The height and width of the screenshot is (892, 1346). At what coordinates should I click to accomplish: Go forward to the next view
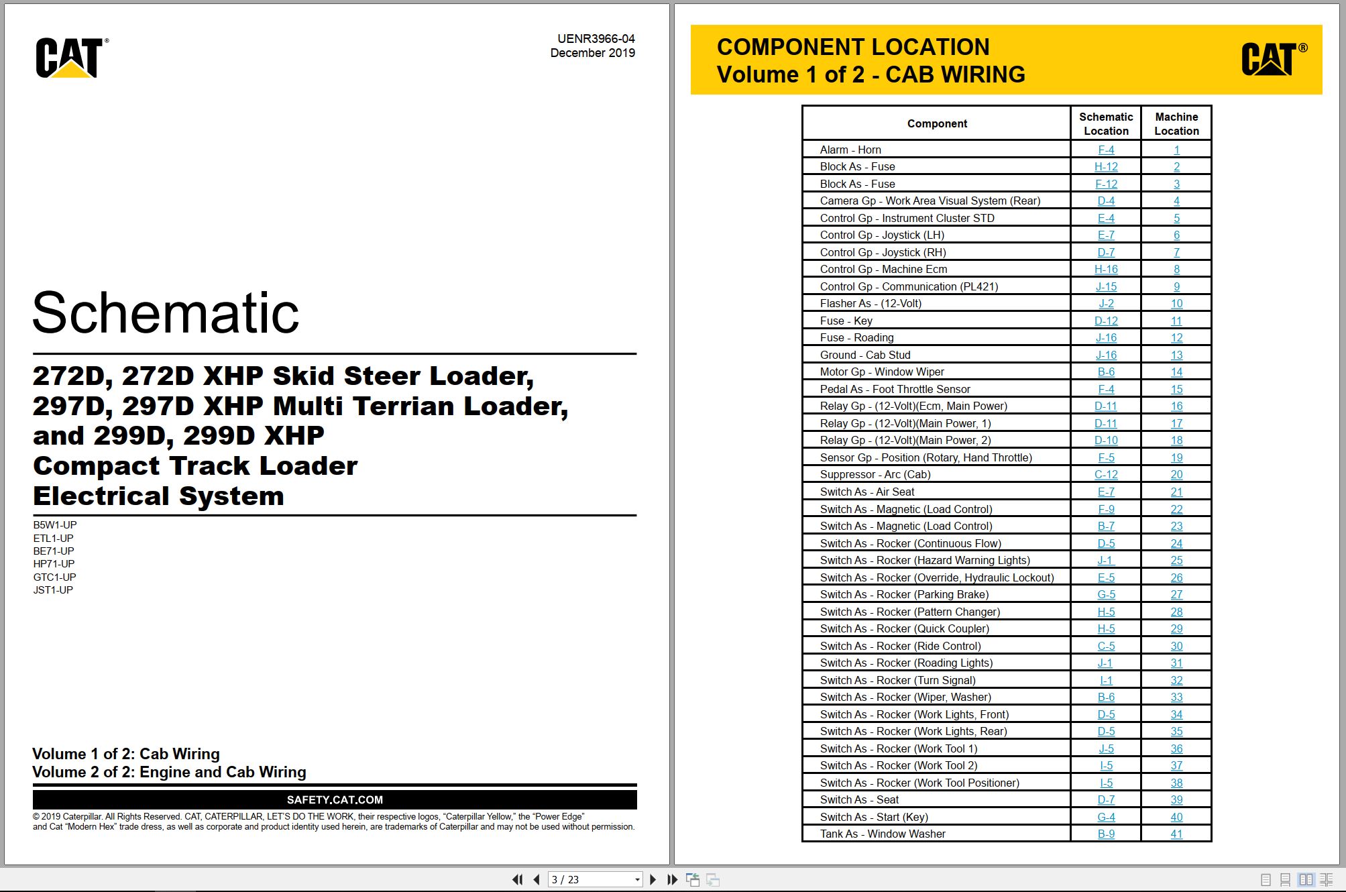(713, 879)
